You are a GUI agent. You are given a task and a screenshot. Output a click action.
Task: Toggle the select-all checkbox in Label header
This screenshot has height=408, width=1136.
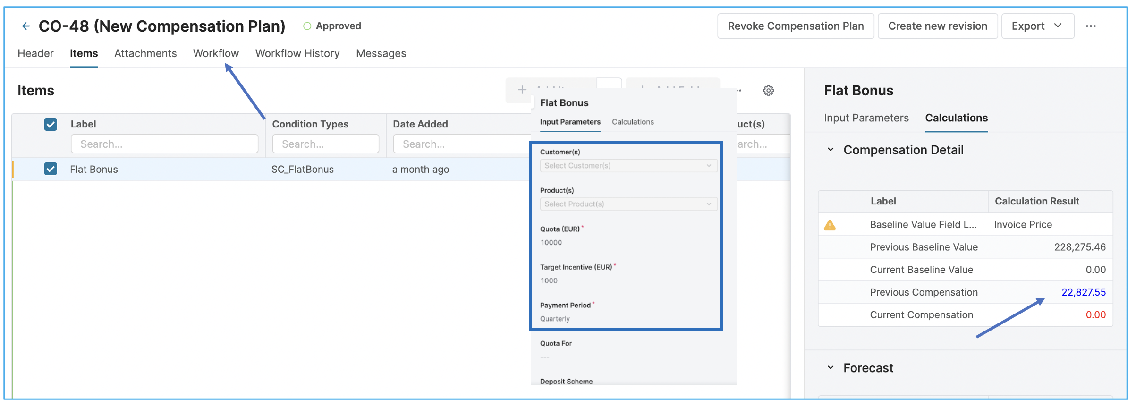pos(51,124)
